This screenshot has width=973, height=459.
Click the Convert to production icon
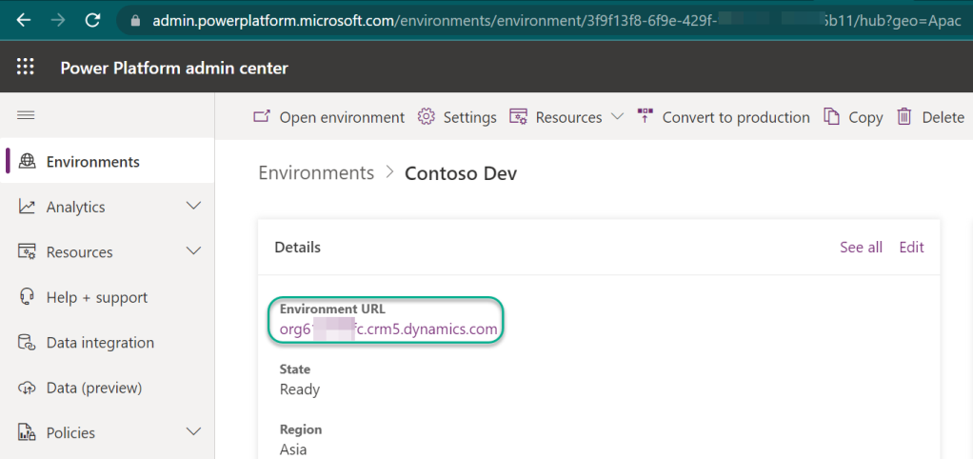pyautogui.click(x=645, y=116)
